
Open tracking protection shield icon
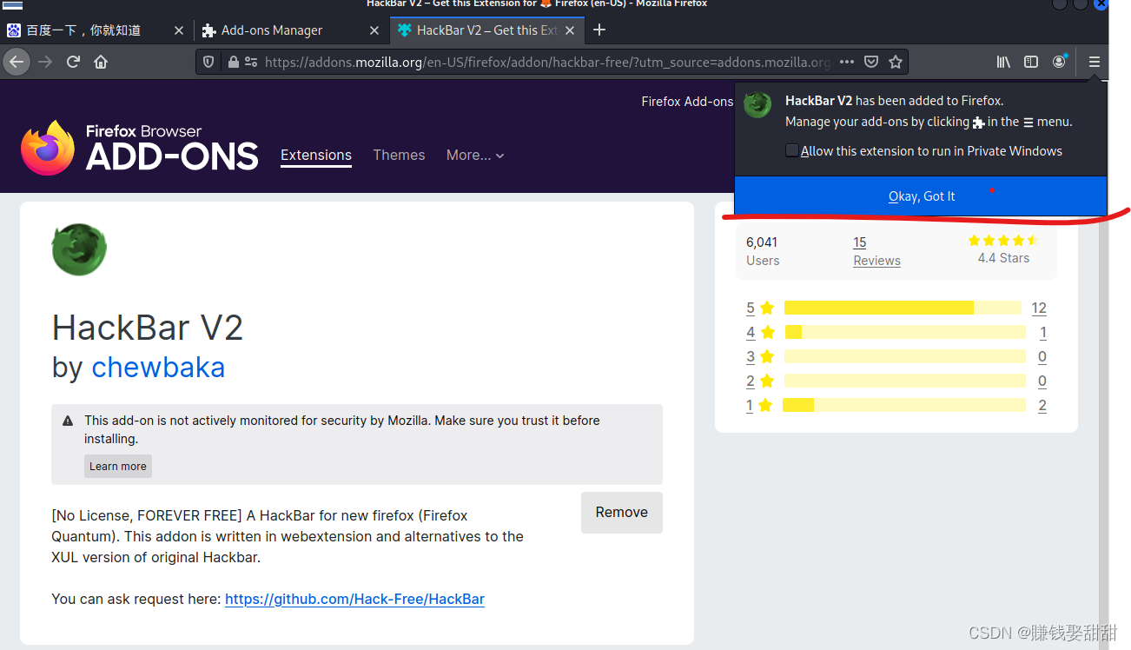(208, 62)
